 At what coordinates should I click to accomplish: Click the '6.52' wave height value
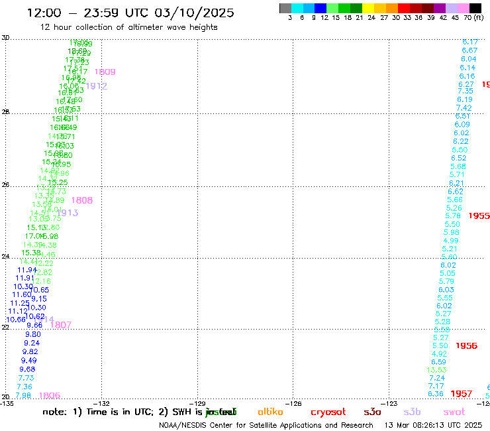[x=459, y=158]
